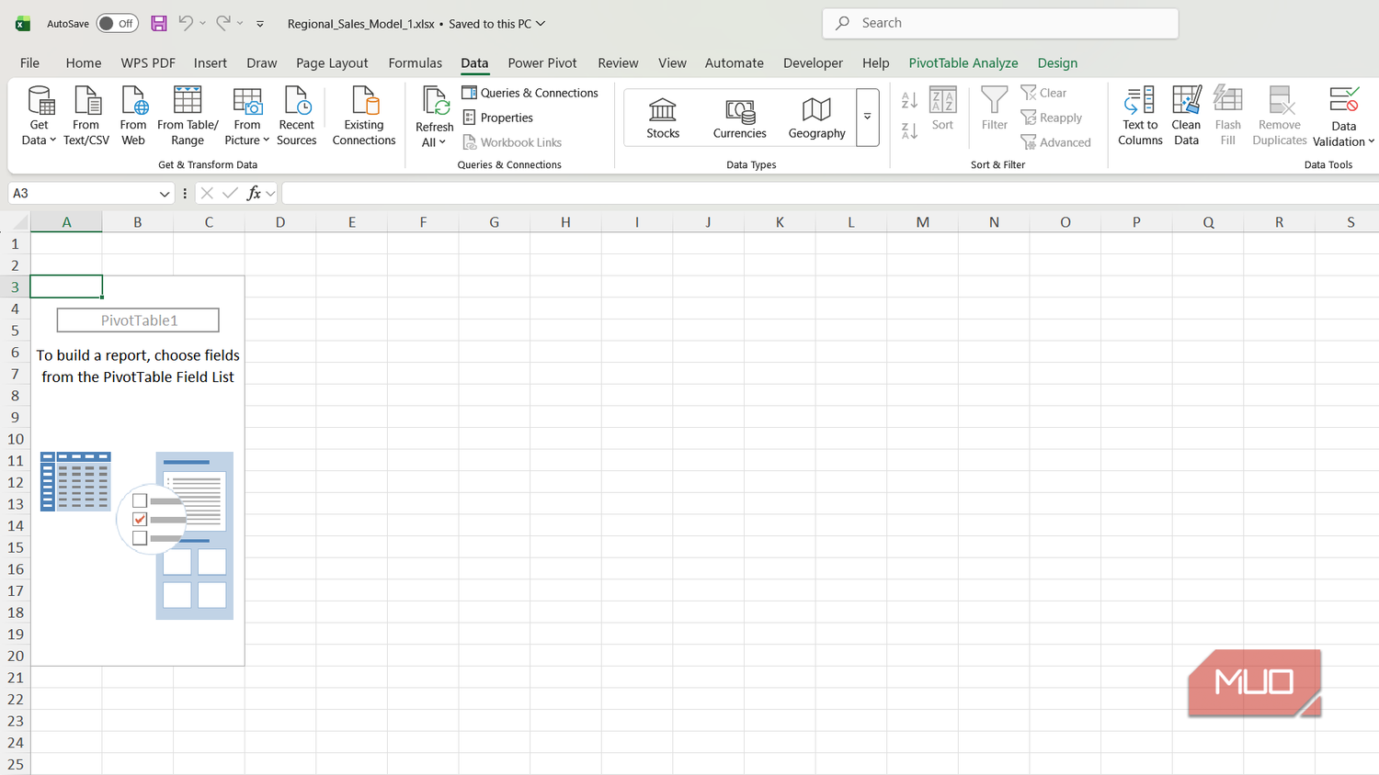This screenshot has width=1379, height=775.
Task: Select the Stocks data type
Action: (x=663, y=118)
